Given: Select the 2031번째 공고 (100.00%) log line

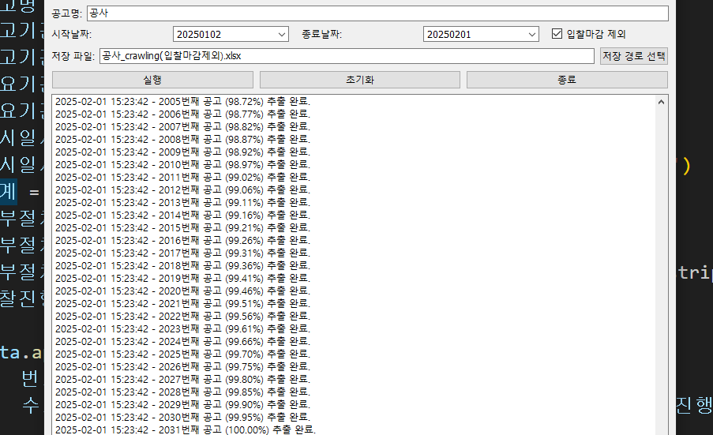Looking at the screenshot, I should coord(185,429).
